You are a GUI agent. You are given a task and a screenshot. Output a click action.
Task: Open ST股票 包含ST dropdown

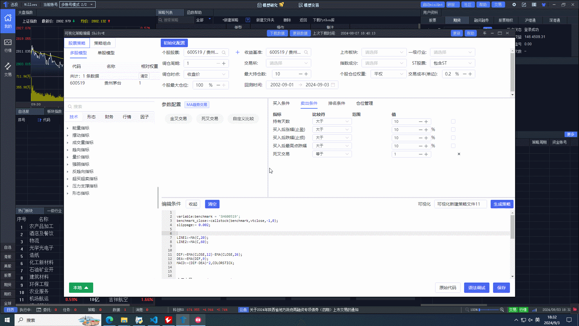point(453,63)
